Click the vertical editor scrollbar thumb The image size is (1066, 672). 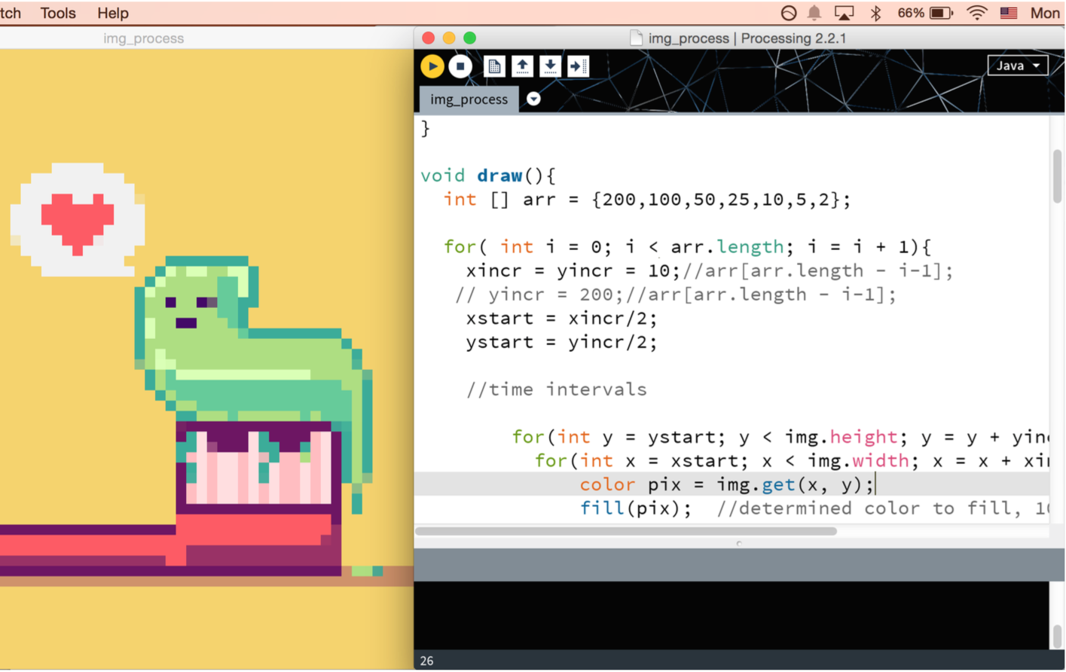click(x=1057, y=176)
